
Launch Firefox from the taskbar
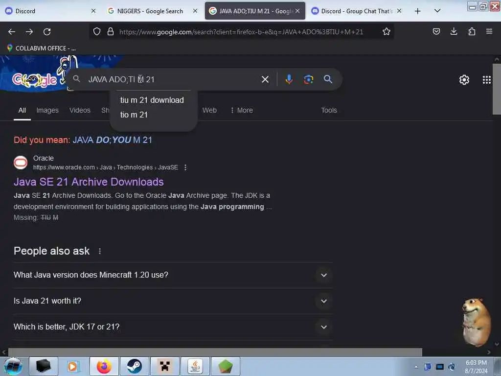tap(104, 366)
